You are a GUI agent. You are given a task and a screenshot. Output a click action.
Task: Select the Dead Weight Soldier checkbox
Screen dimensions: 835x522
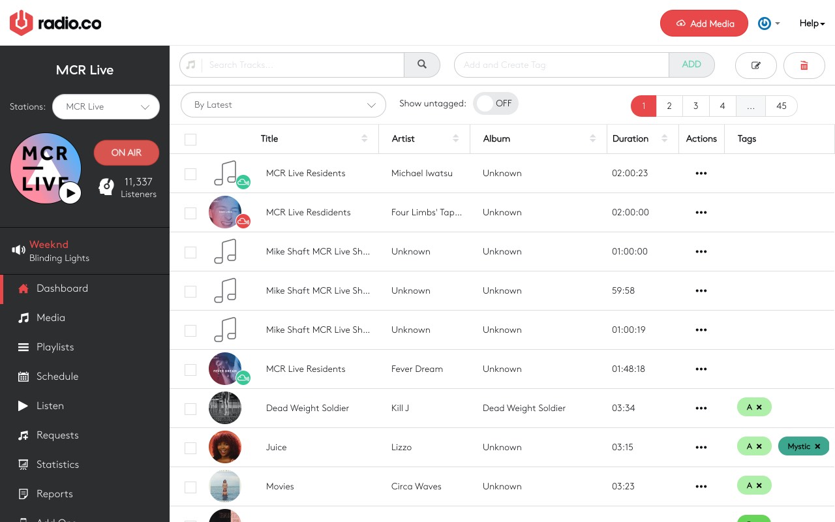190,409
